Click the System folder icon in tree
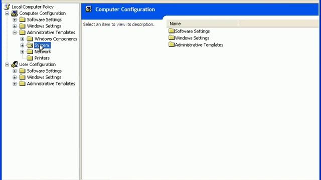This screenshot has height=180, width=321. click(x=30, y=45)
